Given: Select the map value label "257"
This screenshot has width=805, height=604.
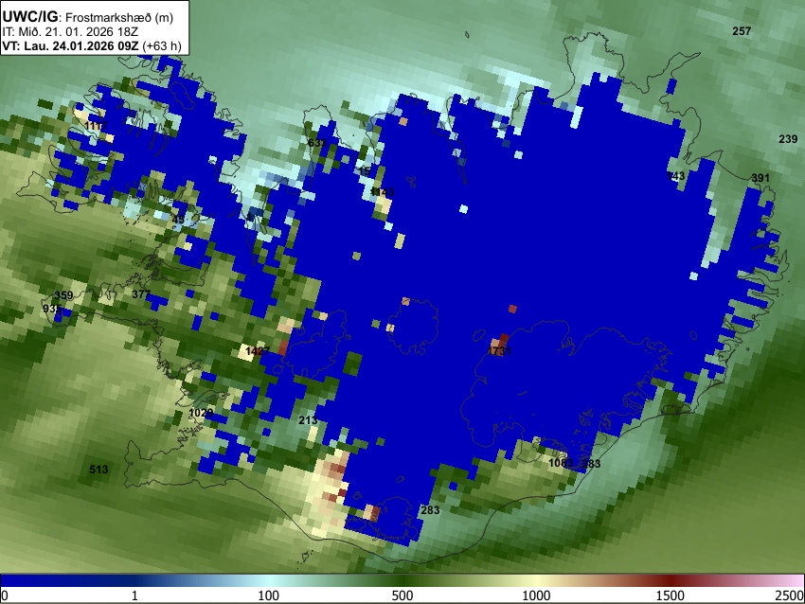Looking at the screenshot, I should 742,31.
